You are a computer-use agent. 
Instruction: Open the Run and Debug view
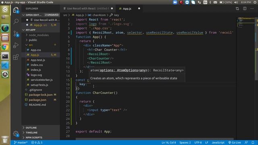(x=16, y=45)
